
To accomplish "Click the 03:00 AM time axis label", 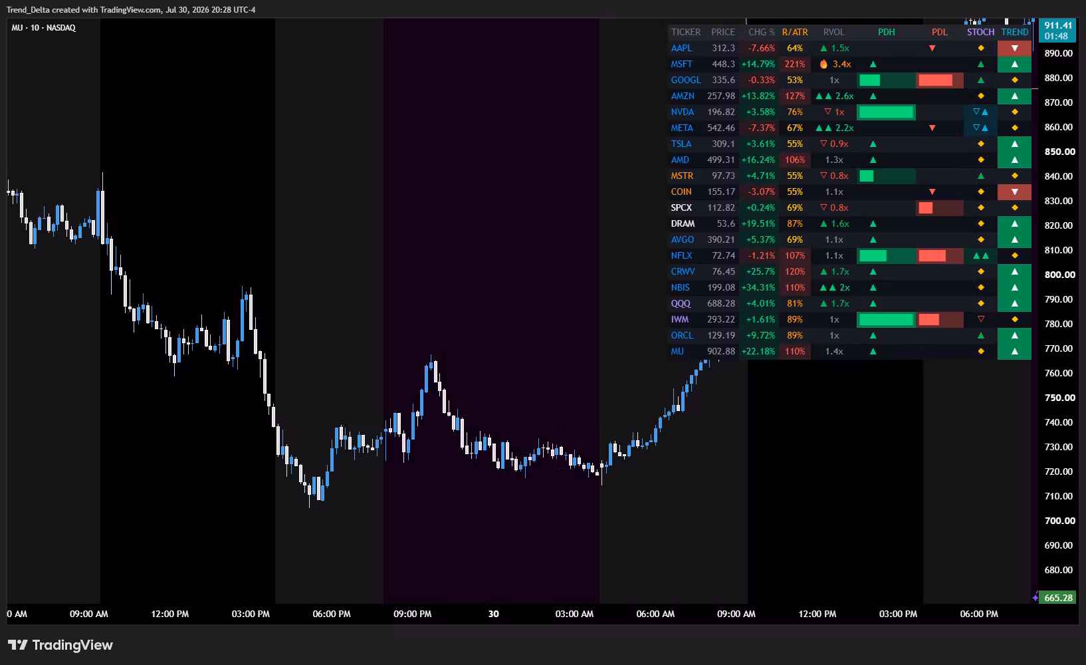I will click(574, 614).
